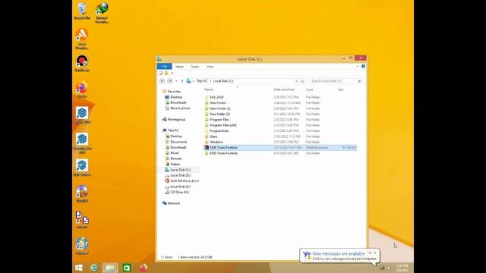The width and height of the screenshot is (486, 273).
Task: Select the Windows folder
Action: coord(280,142)
